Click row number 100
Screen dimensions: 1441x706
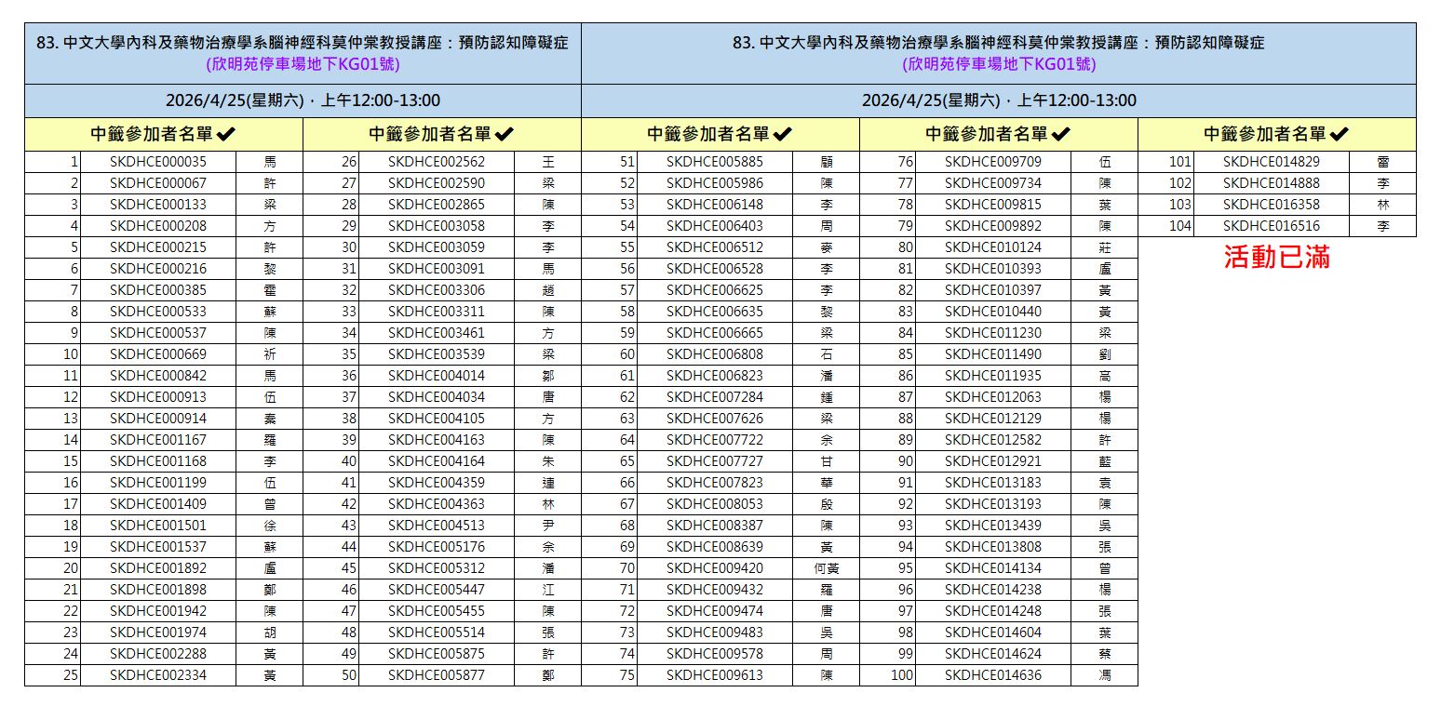pyautogui.click(x=901, y=675)
